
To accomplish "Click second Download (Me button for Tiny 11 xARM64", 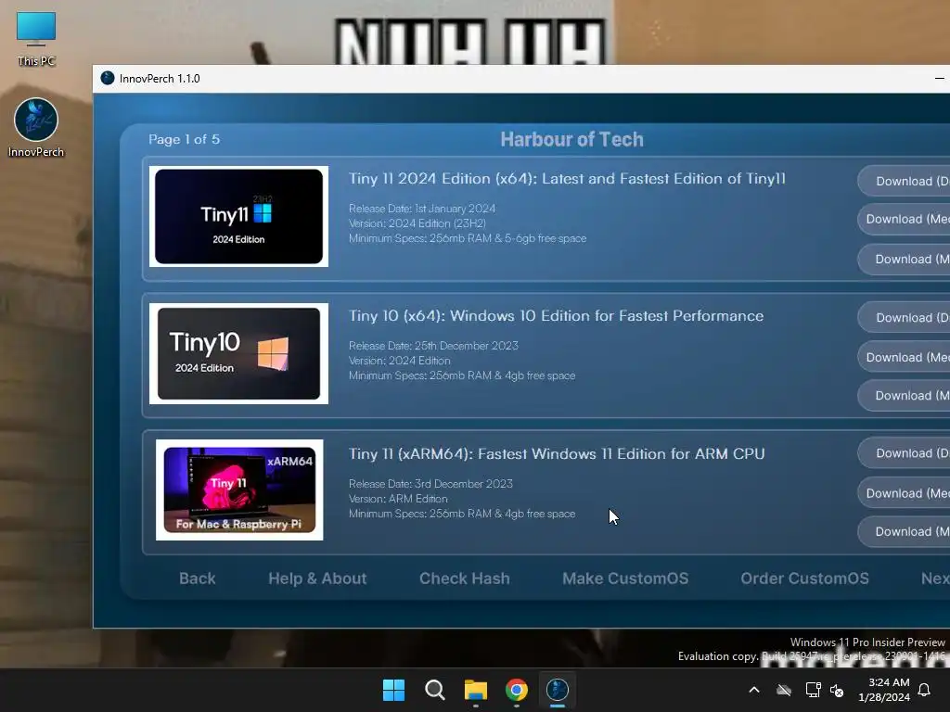I will [x=904, y=493].
